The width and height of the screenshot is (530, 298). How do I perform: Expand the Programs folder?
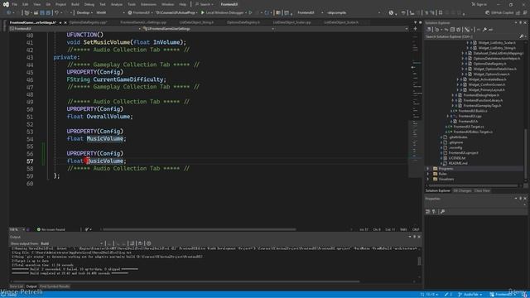[x=427, y=169]
